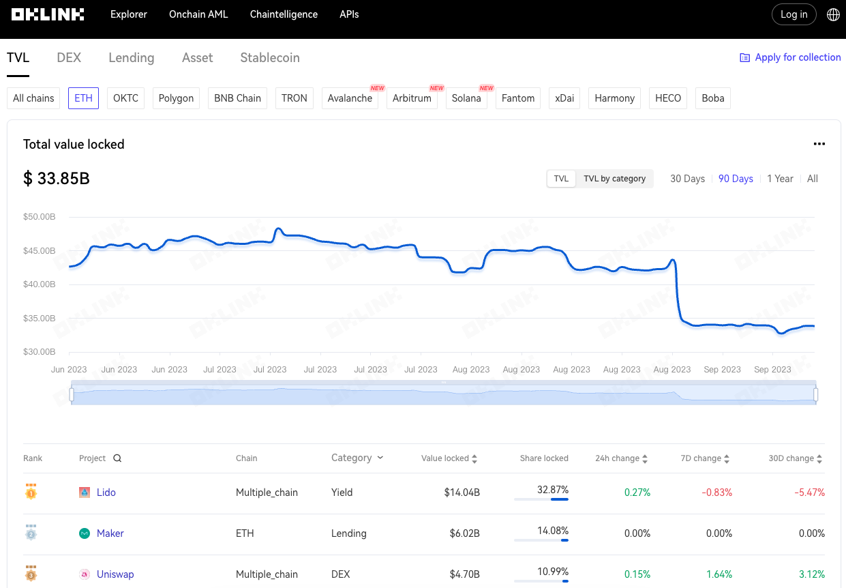Sort by 24h change column
This screenshot has height=588, width=846.
click(645, 458)
